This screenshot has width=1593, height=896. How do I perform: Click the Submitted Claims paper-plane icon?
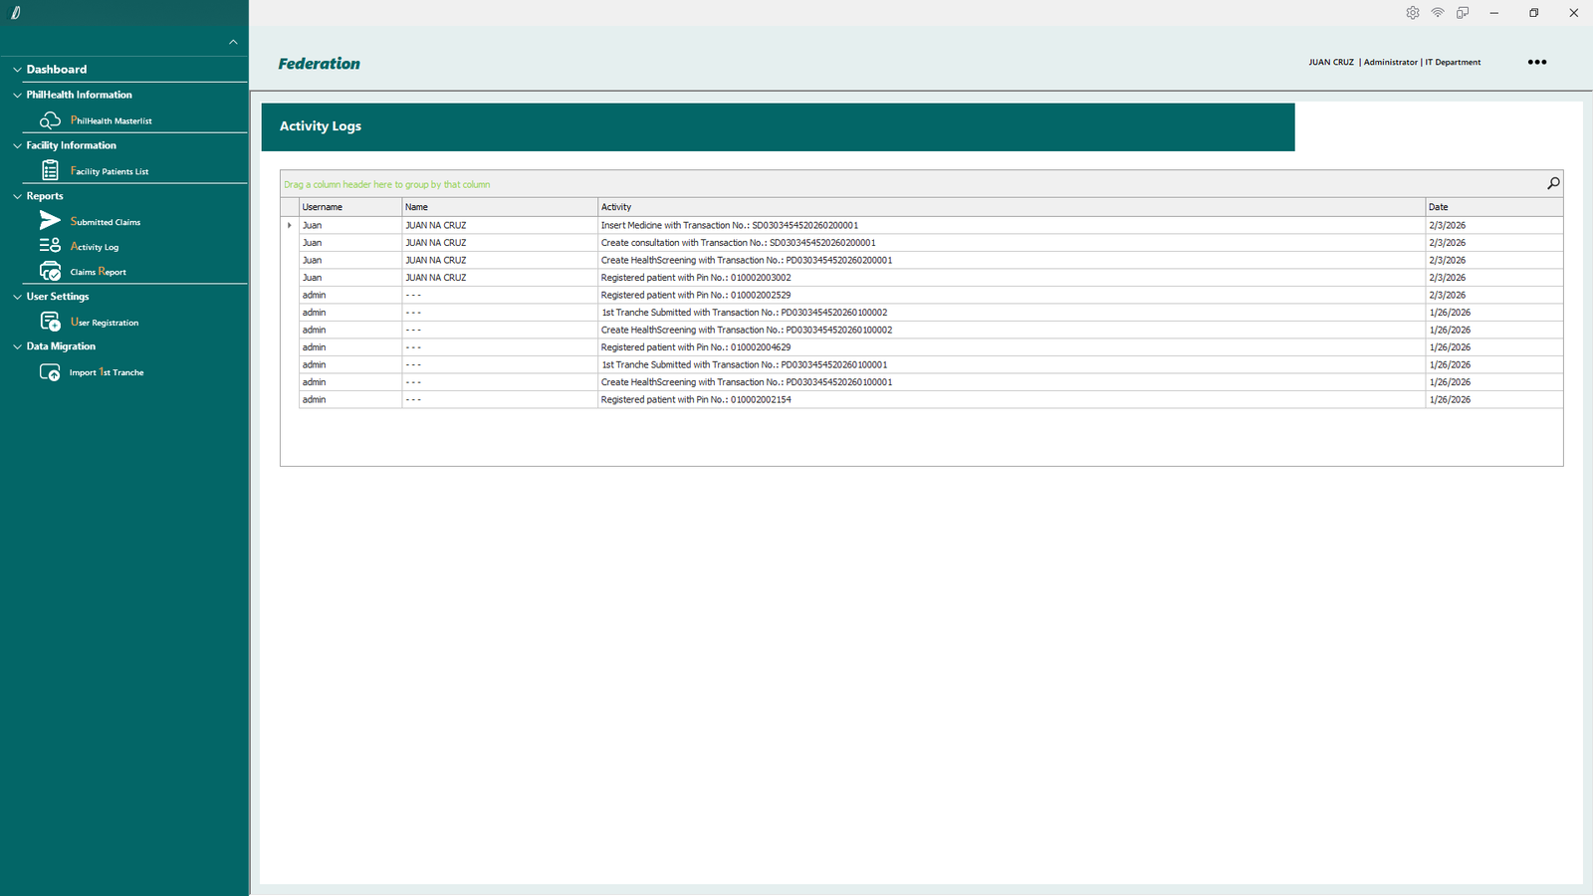point(50,221)
